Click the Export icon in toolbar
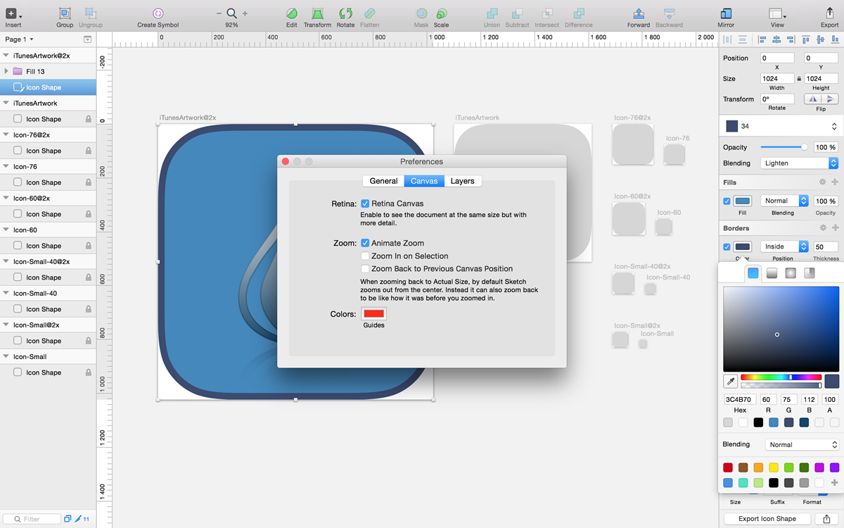 pos(829,14)
